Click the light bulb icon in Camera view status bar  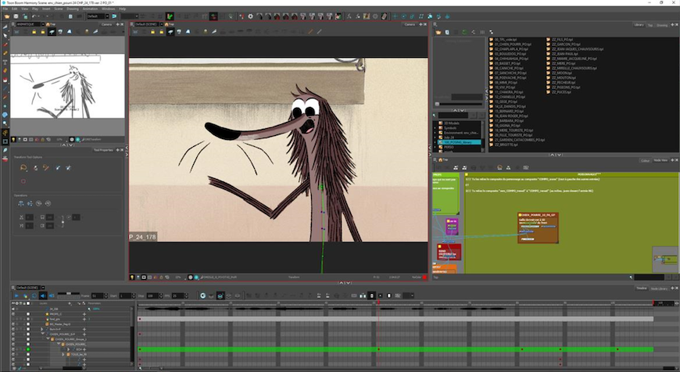click(132, 277)
